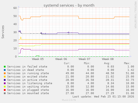The height and width of the screenshot is (103, 138).
Task: Click the failed state Avg value 0.03
Action: point(111,67)
